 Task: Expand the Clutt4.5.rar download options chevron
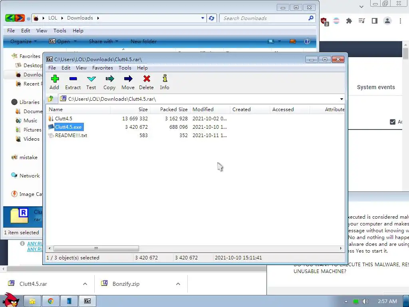[x=85, y=284]
